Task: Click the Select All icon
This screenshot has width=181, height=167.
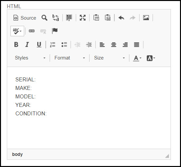Action: (69, 18)
